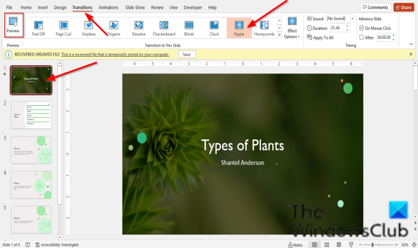The width and height of the screenshot is (418, 248).
Task: Choose the Honeycomb transition effect
Action: 265,29
